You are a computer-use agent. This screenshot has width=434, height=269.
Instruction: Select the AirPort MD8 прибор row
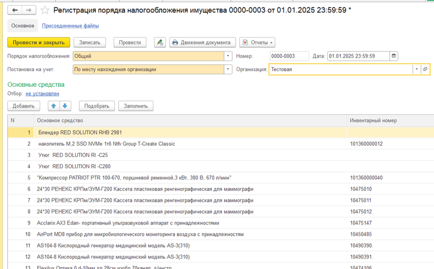221,234
